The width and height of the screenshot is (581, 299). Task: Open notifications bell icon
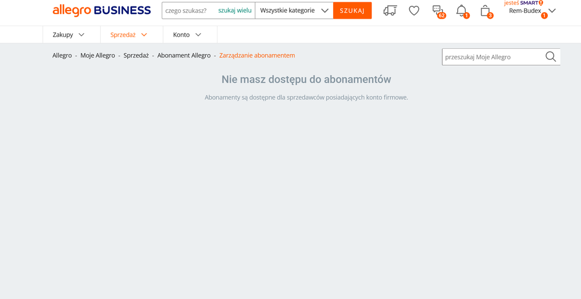pos(461,10)
